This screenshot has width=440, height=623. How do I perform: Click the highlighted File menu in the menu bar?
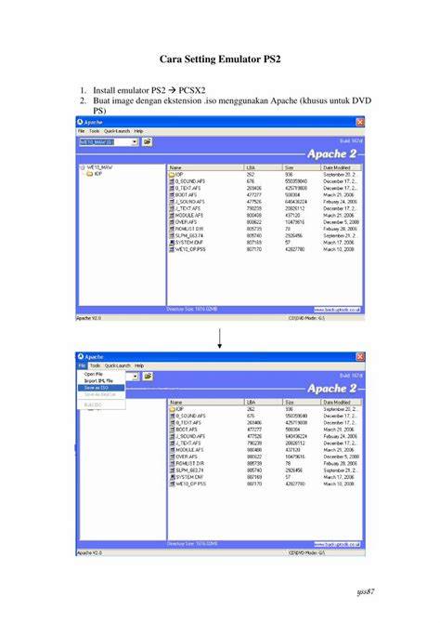click(82, 365)
